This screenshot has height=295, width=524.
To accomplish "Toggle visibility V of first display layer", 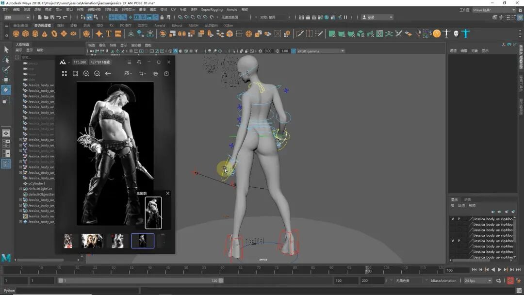I will point(453,219).
